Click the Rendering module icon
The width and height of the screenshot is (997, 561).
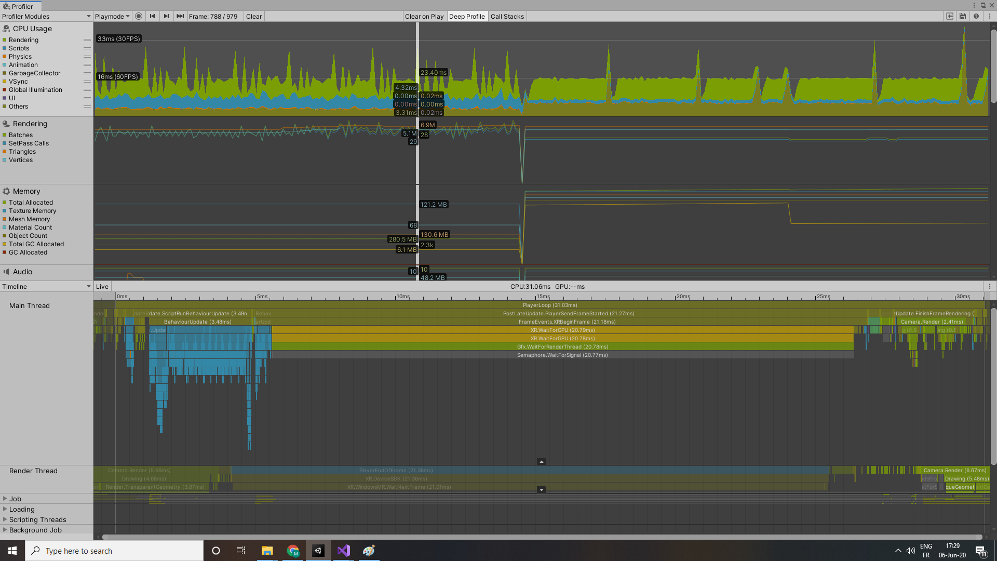(5, 124)
